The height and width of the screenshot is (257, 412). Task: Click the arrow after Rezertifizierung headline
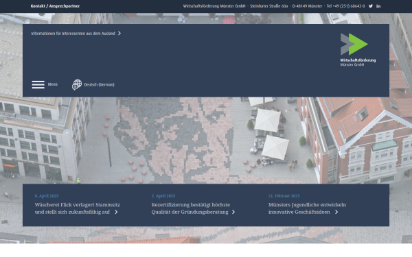click(233, 212)
